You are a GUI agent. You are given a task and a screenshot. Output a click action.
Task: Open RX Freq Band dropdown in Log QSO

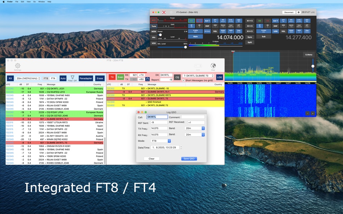click(x=195, y=135)
